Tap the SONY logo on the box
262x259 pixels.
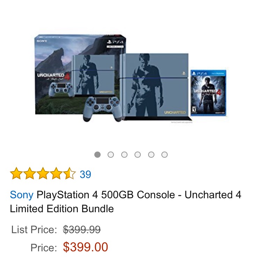pos(42,41)
